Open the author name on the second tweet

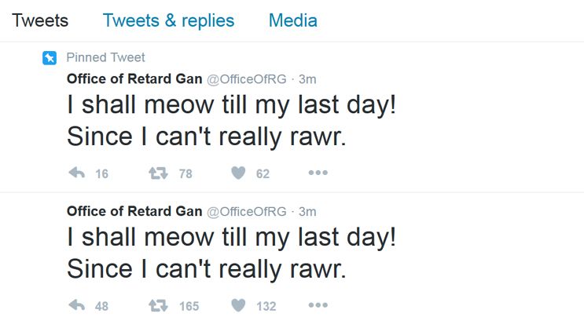pos(134,210)
